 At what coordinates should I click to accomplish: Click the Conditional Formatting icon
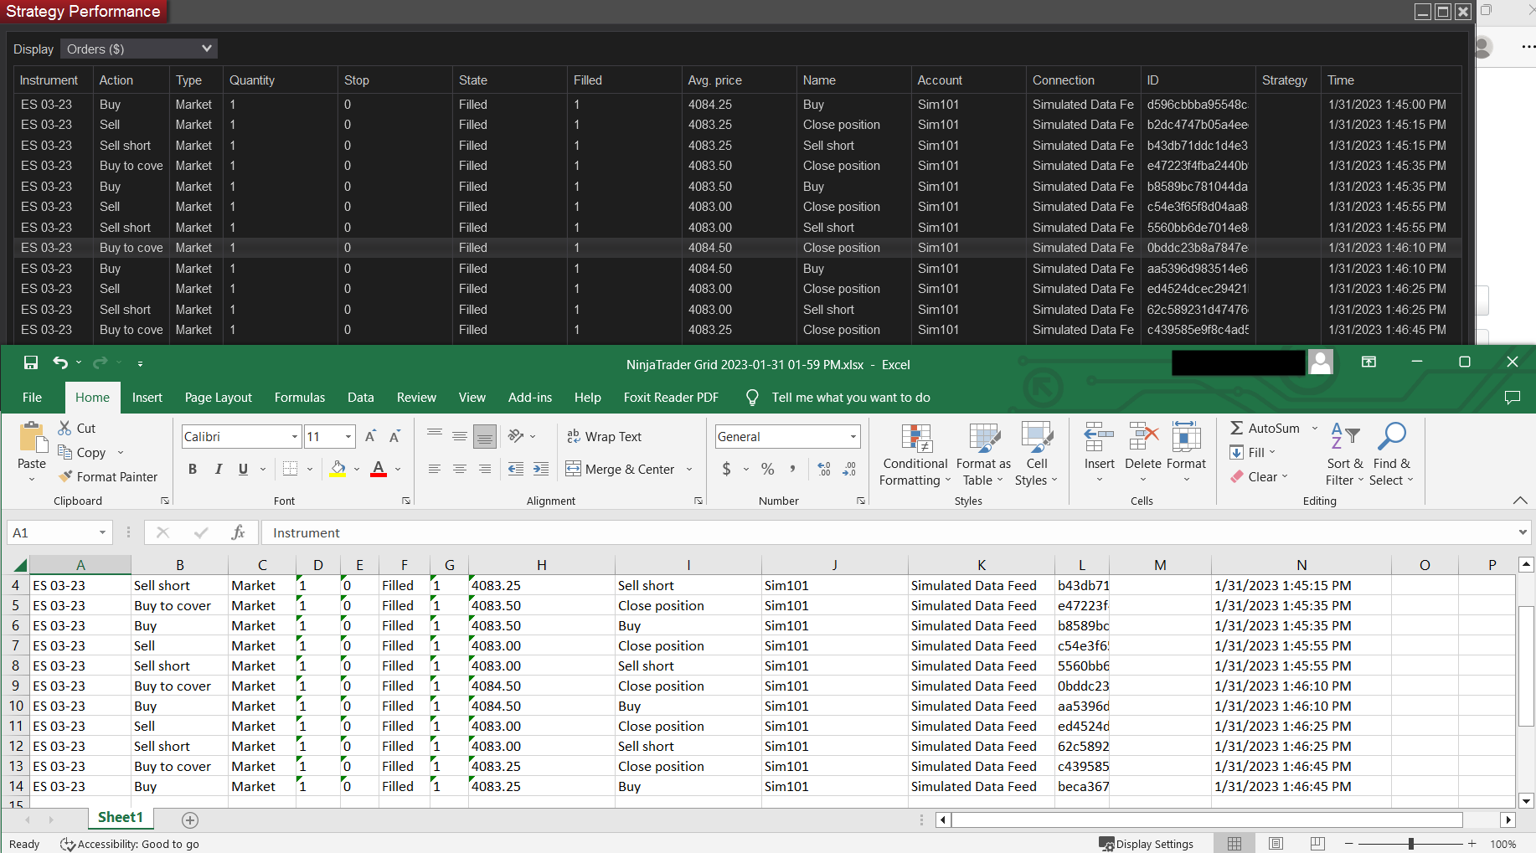[916, 438]
